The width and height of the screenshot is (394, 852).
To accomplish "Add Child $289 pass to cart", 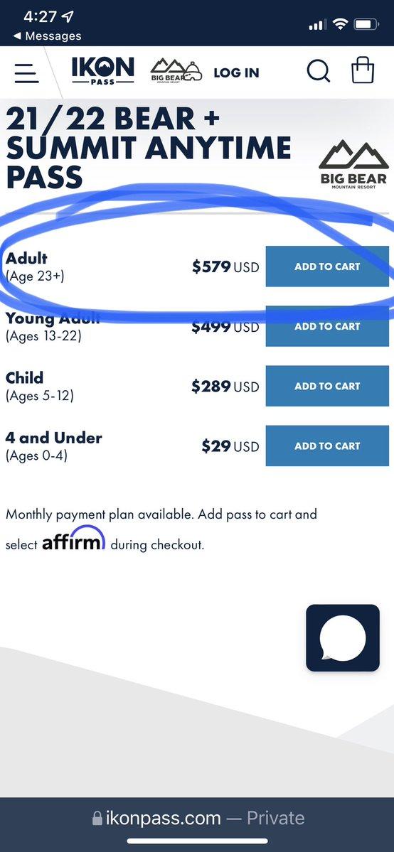I will (x=327, y=386).
